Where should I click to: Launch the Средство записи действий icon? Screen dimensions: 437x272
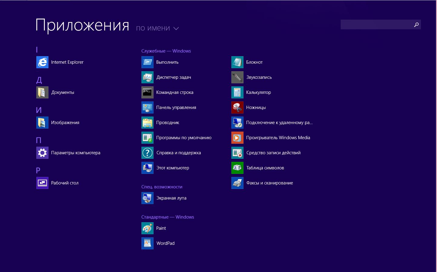[x=237, y=153]
